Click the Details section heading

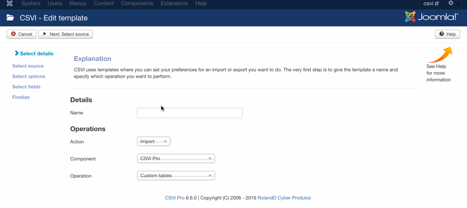click(x=81, y=100)
